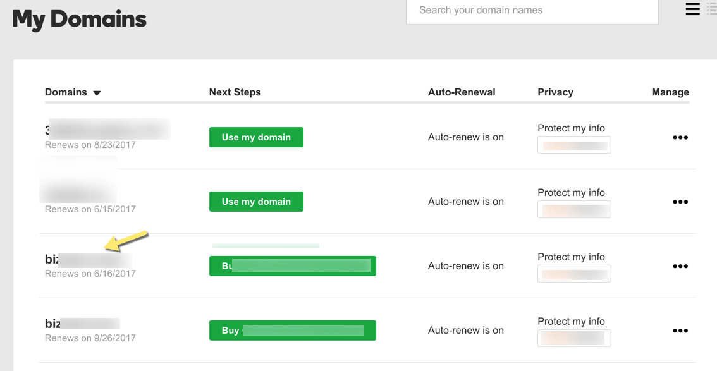Viewport: 717px width, 371px height.
Task: Click the Buy button for domain renewing 9/26/2017
Action: 292,330
